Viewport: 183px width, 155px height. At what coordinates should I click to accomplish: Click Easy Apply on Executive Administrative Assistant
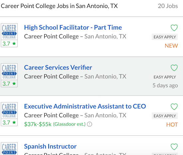pos(165,116)
